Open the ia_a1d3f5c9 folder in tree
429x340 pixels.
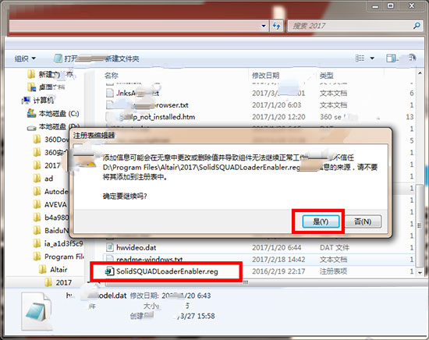click(x=58, y=243)
